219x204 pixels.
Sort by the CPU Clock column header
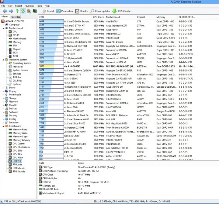coord(98,17)
